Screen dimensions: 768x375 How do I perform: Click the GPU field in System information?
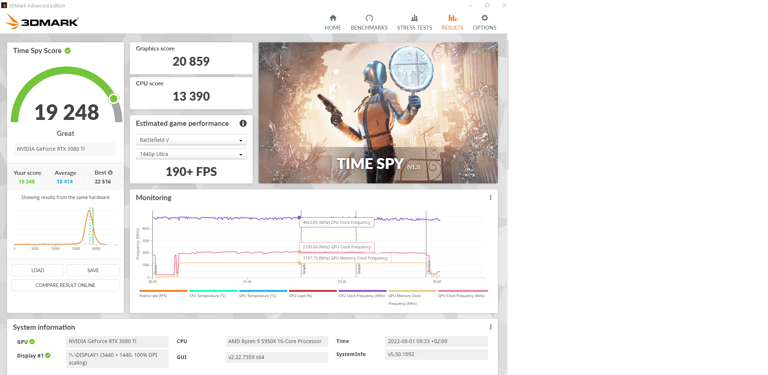click(117, 341)
